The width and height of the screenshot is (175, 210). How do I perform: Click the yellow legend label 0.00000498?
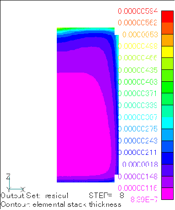coord(137,46)
